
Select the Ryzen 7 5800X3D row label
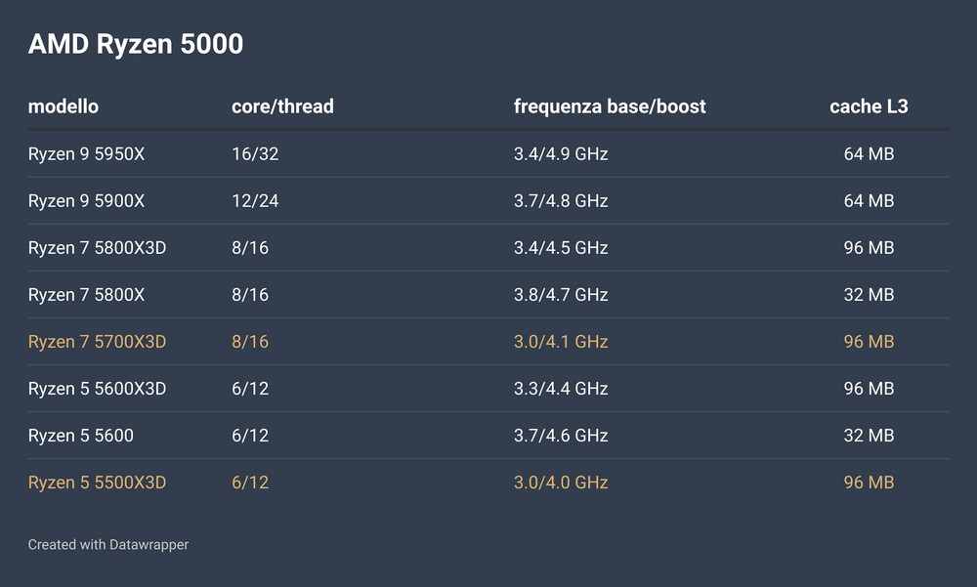(97, 248)
